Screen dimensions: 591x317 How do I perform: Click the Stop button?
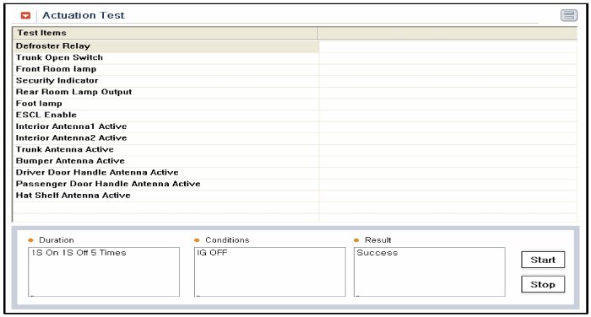point(543,284)
